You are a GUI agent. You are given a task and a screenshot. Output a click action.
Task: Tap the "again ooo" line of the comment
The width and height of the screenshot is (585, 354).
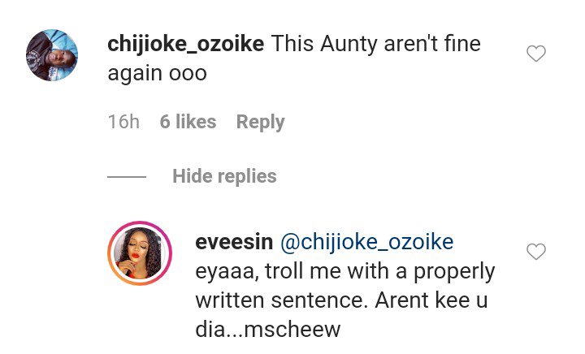tap(158, 72)
